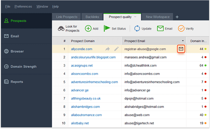Screen dimensions: 210x129
Task: Switch to the New Workspace tab
Action: (x=157, y=17)
